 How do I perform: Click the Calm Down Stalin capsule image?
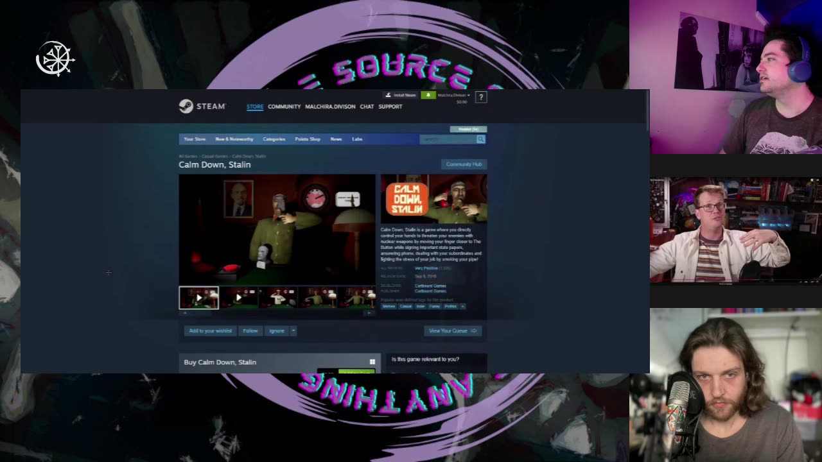click(433, 199)
